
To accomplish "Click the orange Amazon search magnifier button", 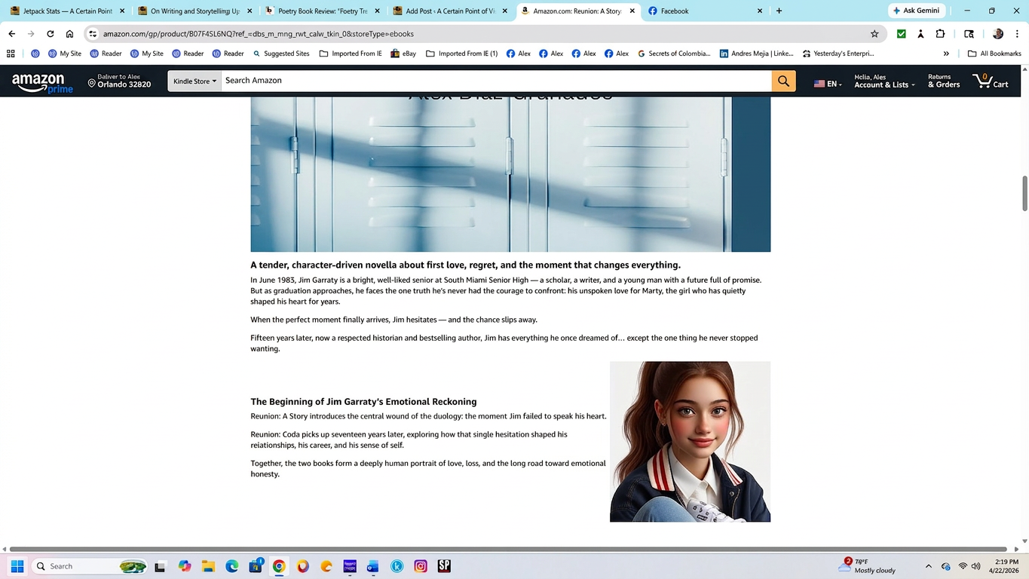I will click(x=783, y=81).
